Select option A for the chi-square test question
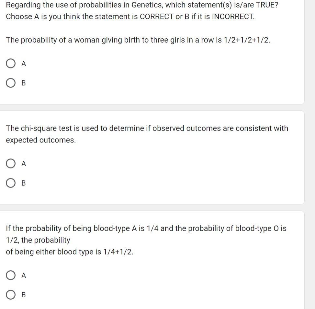315x309 pixels. (x=11, y=163)
